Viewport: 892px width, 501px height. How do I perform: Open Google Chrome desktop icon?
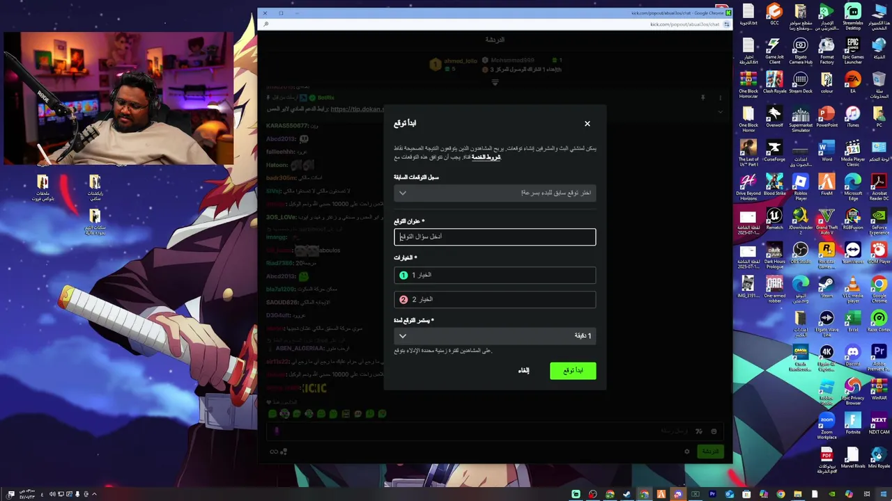[879, 289]
